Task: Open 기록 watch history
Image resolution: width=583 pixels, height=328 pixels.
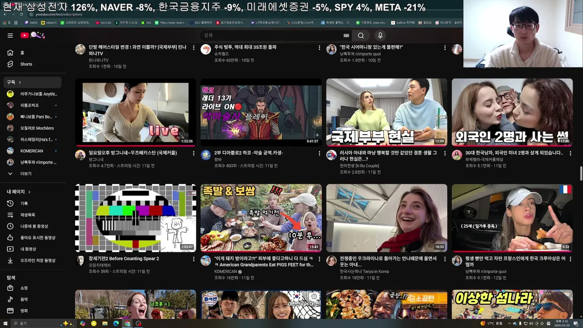Action: [33, 204]
